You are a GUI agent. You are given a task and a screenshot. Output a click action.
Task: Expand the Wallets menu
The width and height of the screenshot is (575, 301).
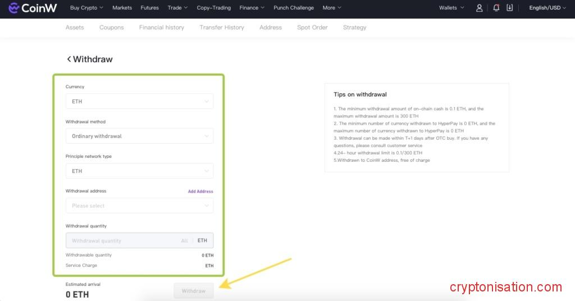pos(451,8)
